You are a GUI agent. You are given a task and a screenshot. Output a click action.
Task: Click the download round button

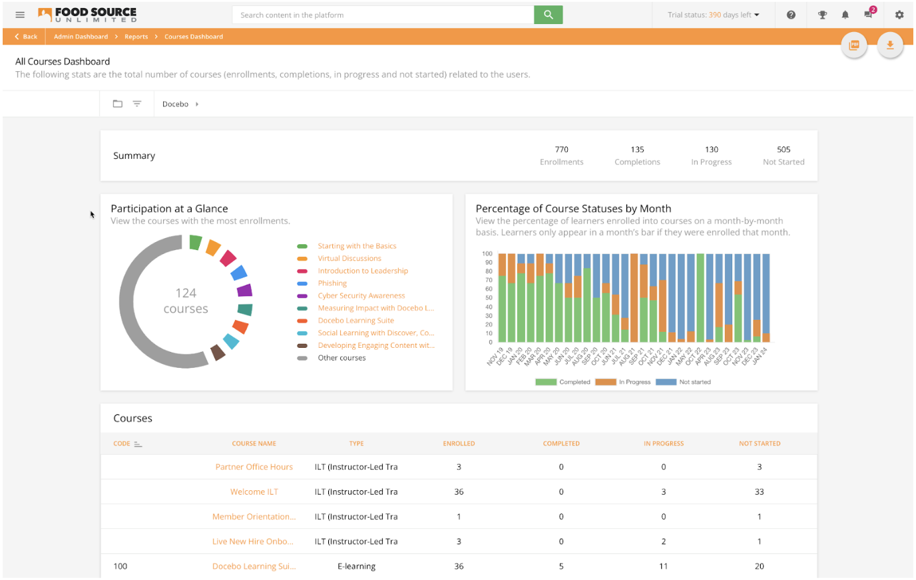click(890, 45)
